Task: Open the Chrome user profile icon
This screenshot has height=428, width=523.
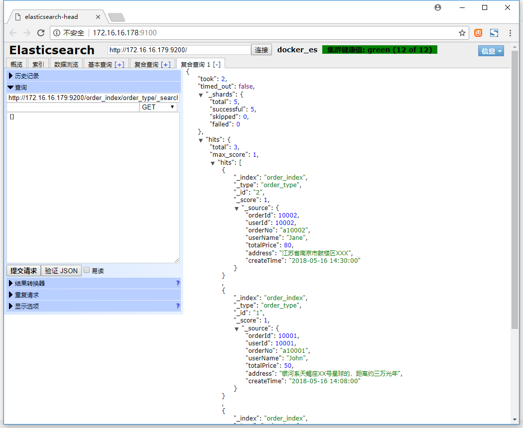Action: point(438,7)
